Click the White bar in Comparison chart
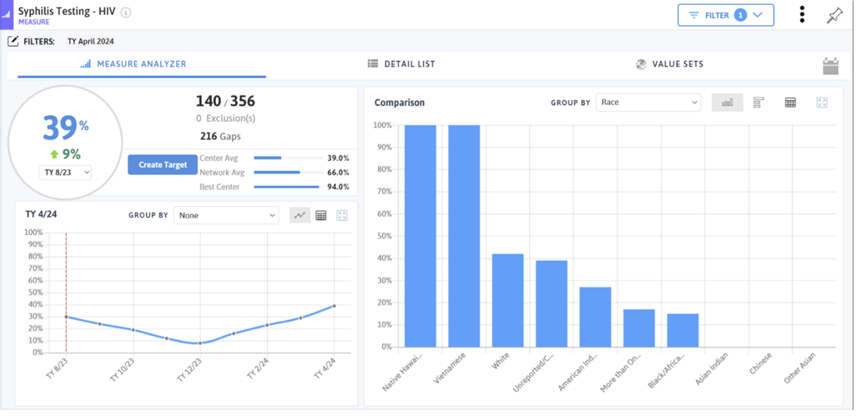This screenshot has width=859, height=417. tap(508, 301)
